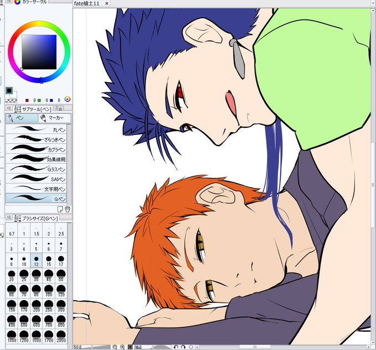
Task: Select the 丸ペン brush
Action: 36,129
